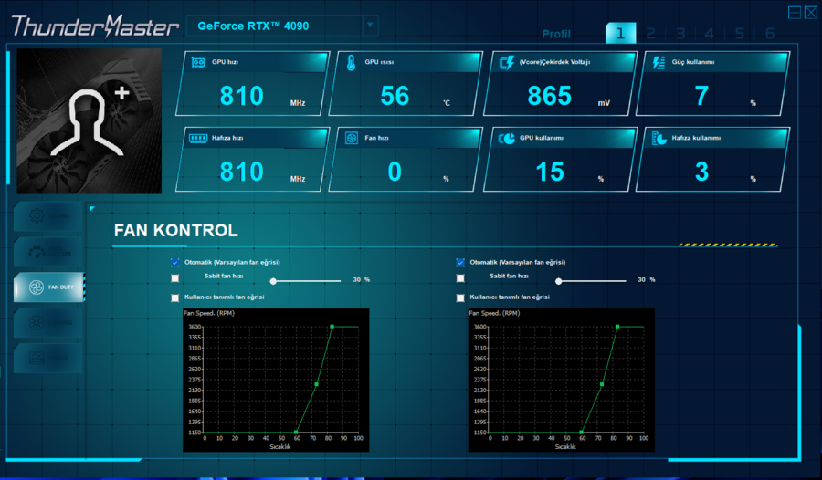Click the Hafıza kullanımı value 3
The height and width of the screenshot is (480, 822).
pyautogui.click(x=701, y=172)
